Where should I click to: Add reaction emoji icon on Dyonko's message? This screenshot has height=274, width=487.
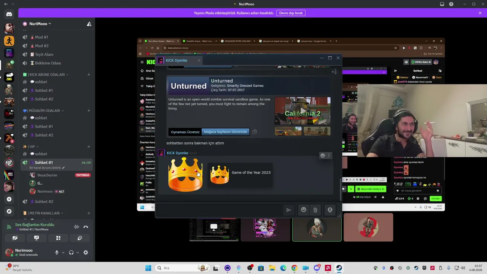pos(323,155)
